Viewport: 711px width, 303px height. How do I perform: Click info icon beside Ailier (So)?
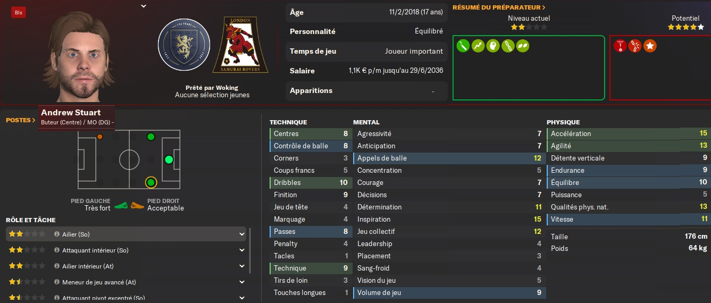coord(57,234)
